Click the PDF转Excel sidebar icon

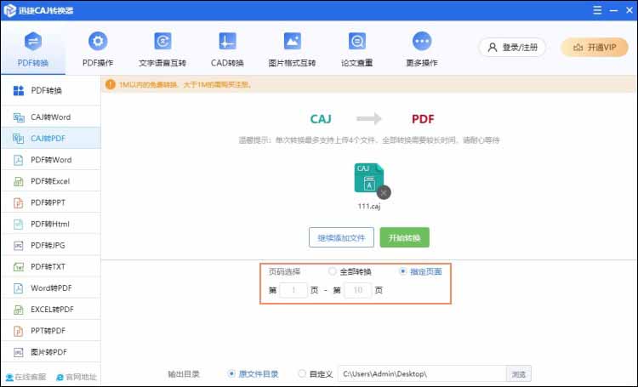(x=19, y=181)
